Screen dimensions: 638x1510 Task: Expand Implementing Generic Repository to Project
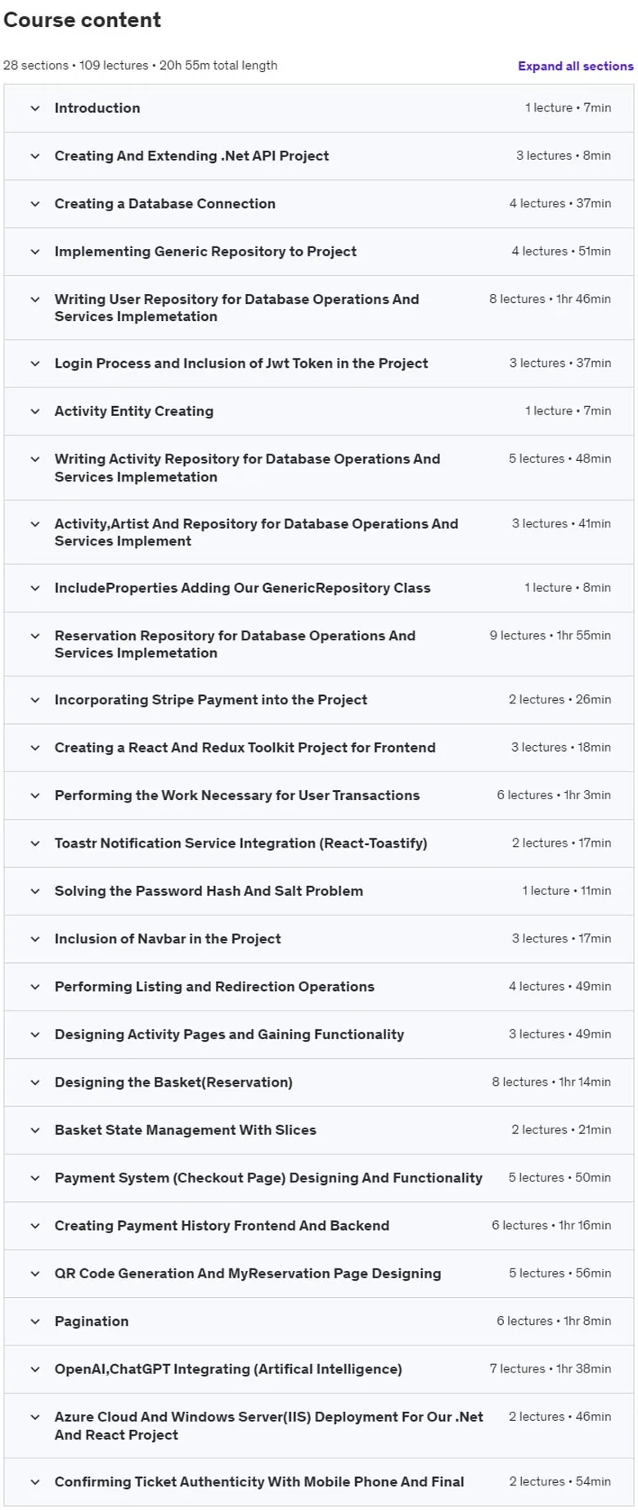319,251
